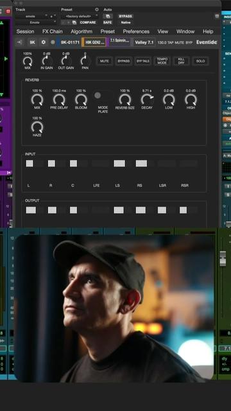Click the first output meter on the left
The width and height of the screenshot is (231, 411).
pyautogui.click(x=35, y=210)
